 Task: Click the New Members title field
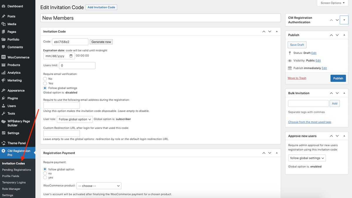point(161,18)
